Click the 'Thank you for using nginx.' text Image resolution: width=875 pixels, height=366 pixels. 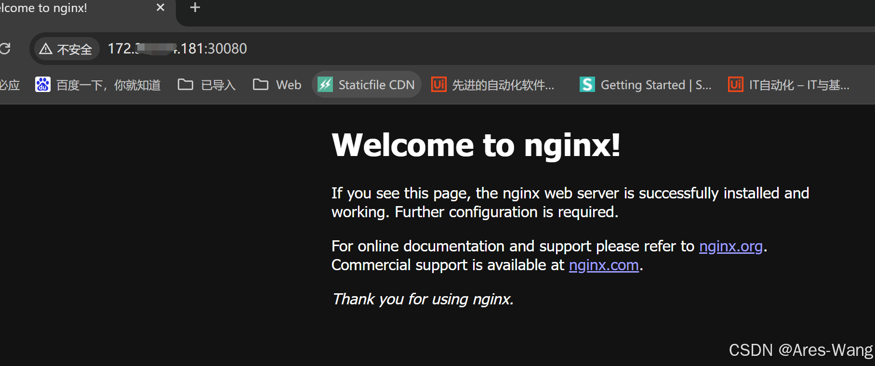pyautogui.click(x=423, y=299)
